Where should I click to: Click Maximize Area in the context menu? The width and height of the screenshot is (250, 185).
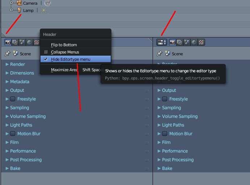click(64, 70)
